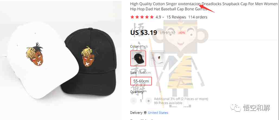The height and width of the screenshot is (120, 279).
Task: Click the fifth red rating star
Action: (152, 17)
